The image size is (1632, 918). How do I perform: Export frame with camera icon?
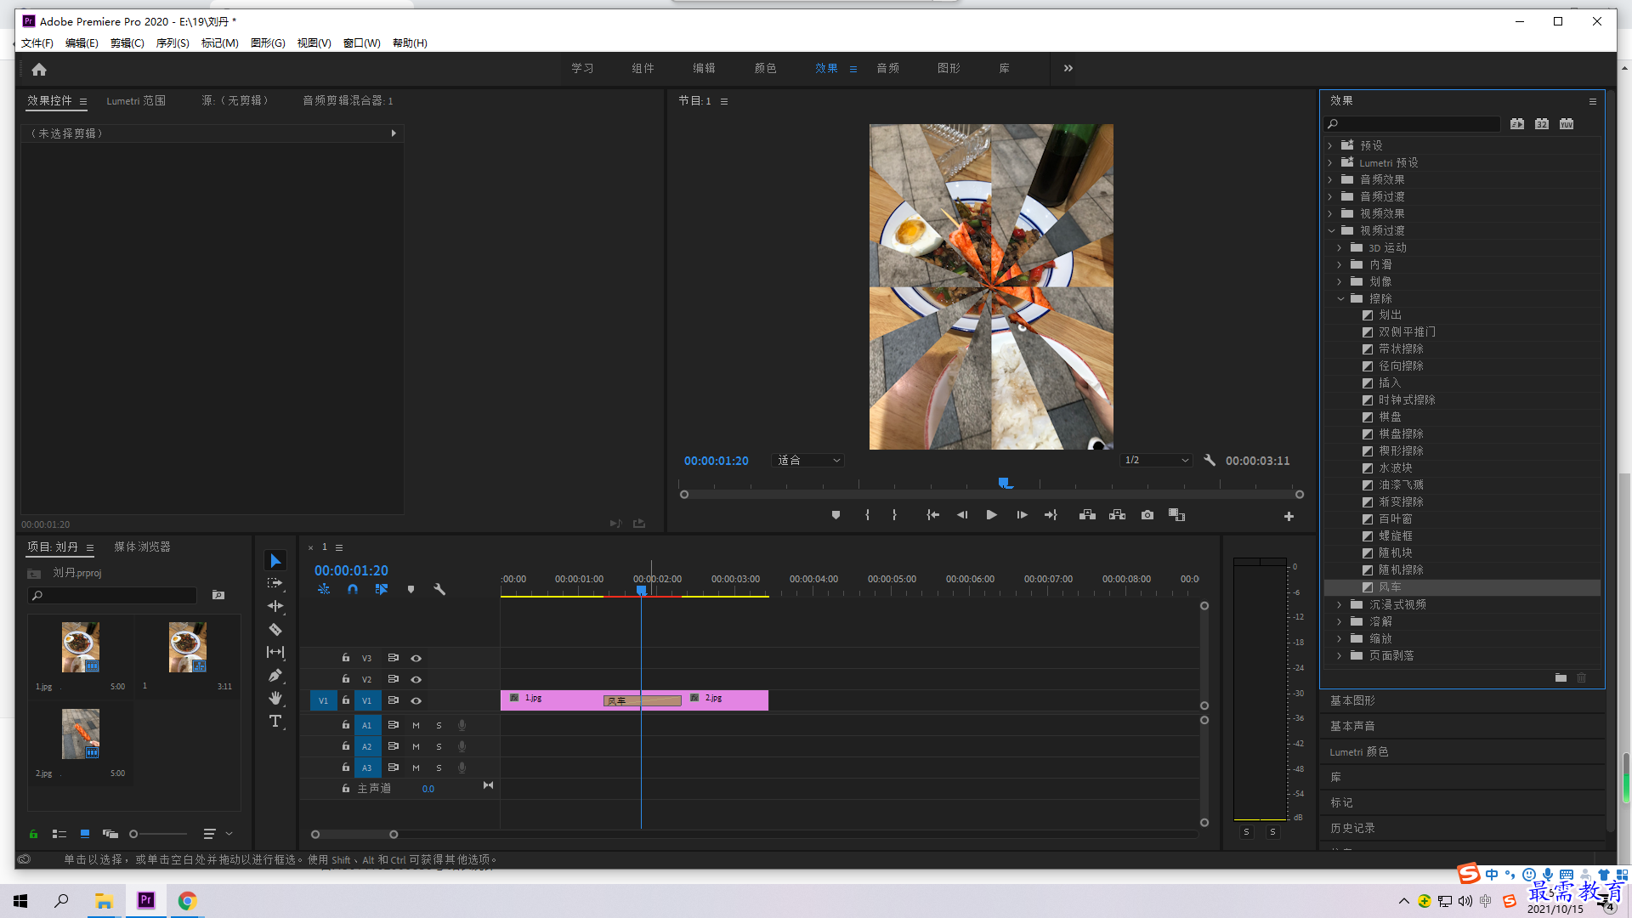(x=1147, y=515)
